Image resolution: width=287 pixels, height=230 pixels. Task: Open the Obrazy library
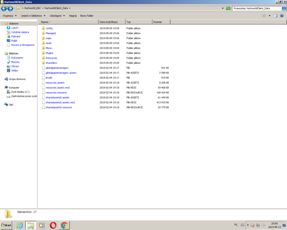tap(15, 66)
